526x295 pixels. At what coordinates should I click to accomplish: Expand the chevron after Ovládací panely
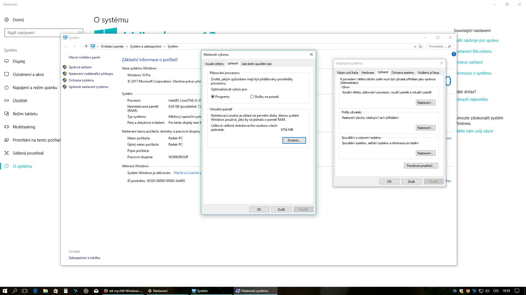tap(127, 46)
